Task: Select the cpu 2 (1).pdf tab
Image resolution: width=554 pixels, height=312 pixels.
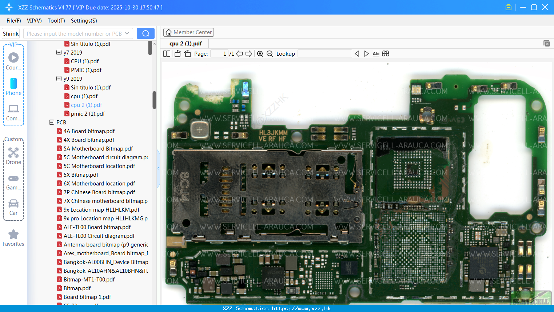Action: point(186,44)
